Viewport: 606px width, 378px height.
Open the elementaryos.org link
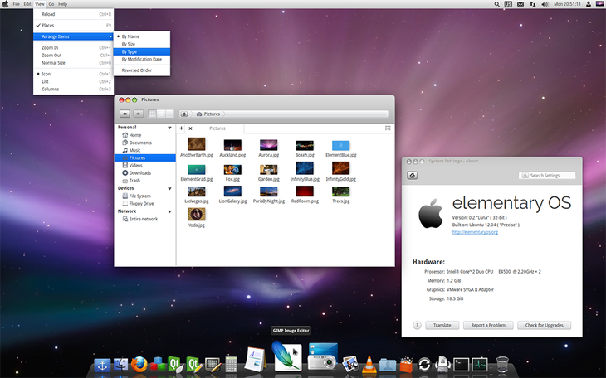pyautogui.click(x=475, y=232)
